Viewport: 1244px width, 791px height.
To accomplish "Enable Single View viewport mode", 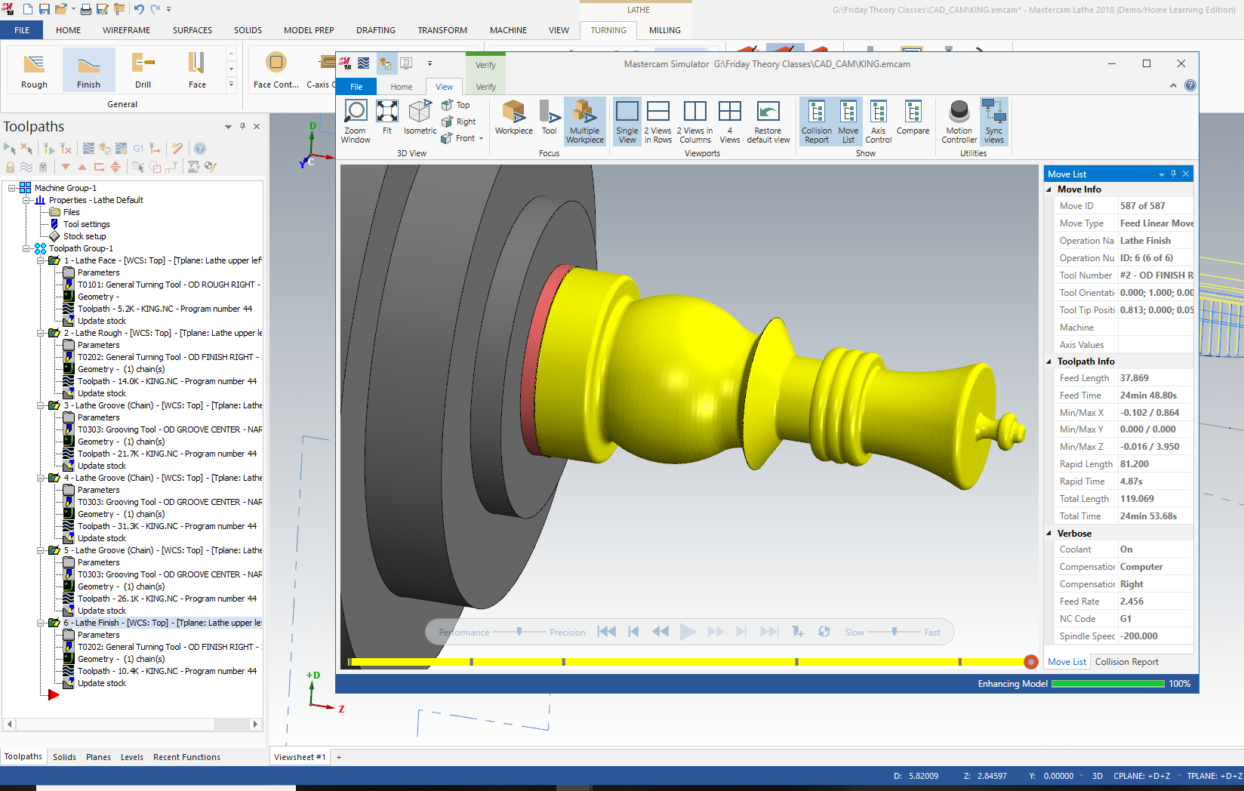I will coord(627,121).
